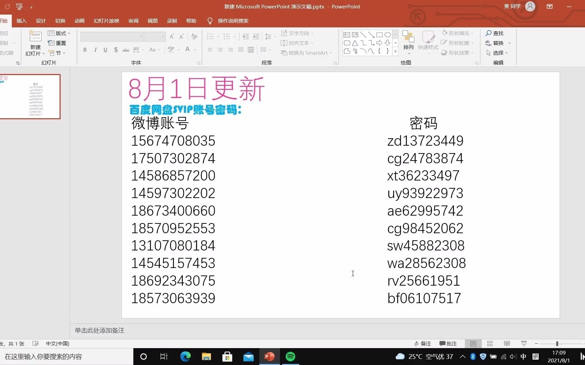Click 选择 select dropdown
This screenshot has width=585, height=365.
coord(496,53)
